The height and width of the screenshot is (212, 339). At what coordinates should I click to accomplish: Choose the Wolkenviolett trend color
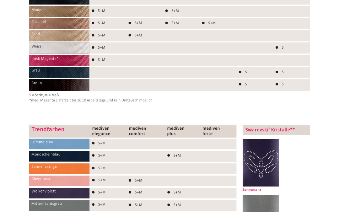coord(59,193)
